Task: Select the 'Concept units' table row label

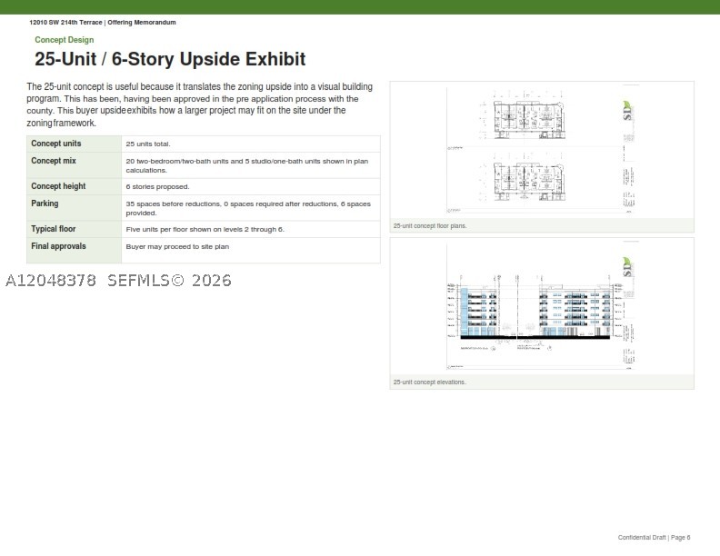Action: 56,144
